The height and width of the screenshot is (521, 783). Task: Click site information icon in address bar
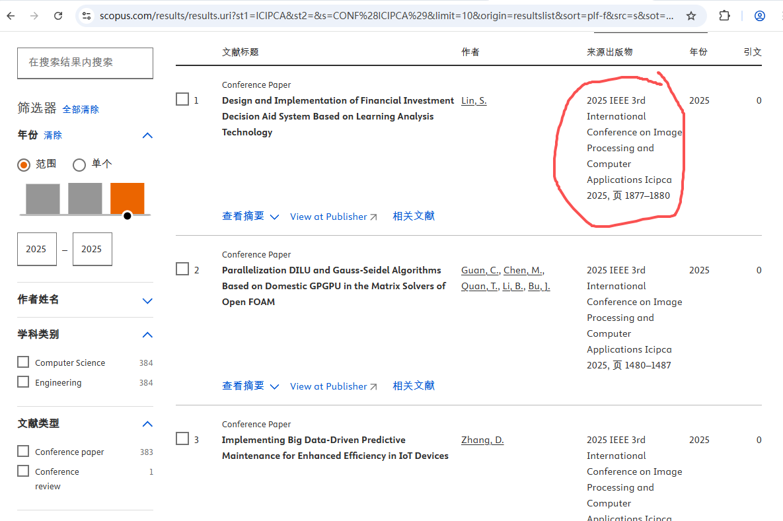coord(87,16)
